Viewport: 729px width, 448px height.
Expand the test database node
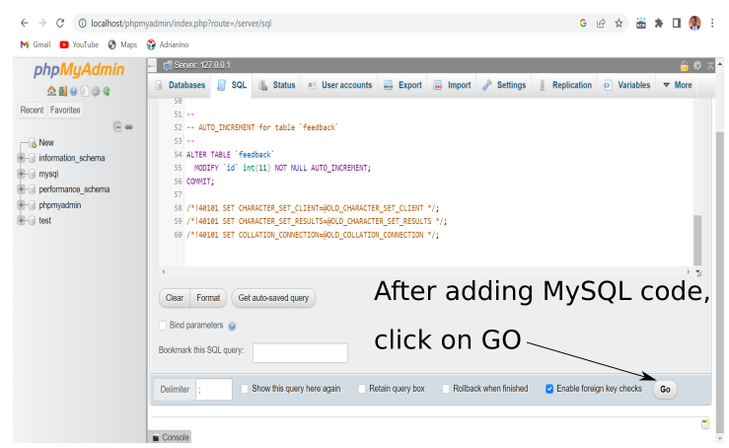tap(21, 220)
